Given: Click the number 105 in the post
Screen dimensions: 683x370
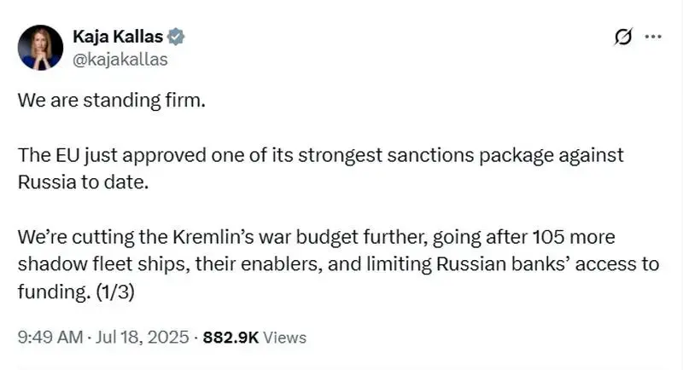Looking at the screenshot, I should click(548, 237).
